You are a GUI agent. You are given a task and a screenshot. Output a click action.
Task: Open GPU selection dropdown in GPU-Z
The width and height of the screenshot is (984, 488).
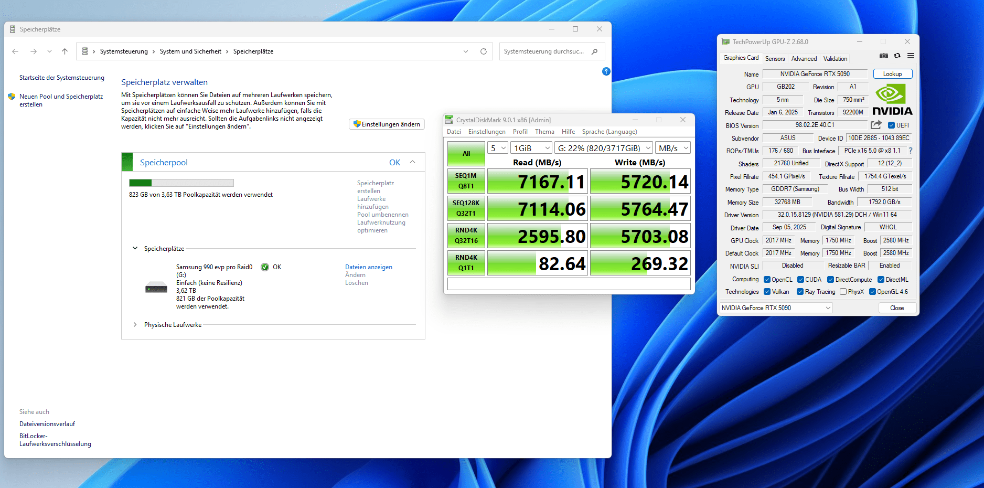coord(776,308)
